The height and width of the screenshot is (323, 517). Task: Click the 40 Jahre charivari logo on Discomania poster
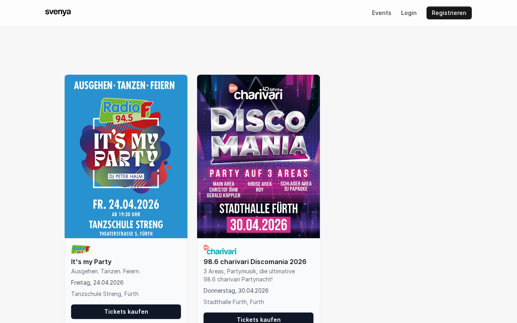point(256,92)
